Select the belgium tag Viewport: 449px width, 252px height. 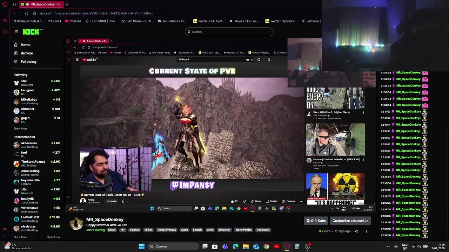pyautogui.click(x=135, y=230)
